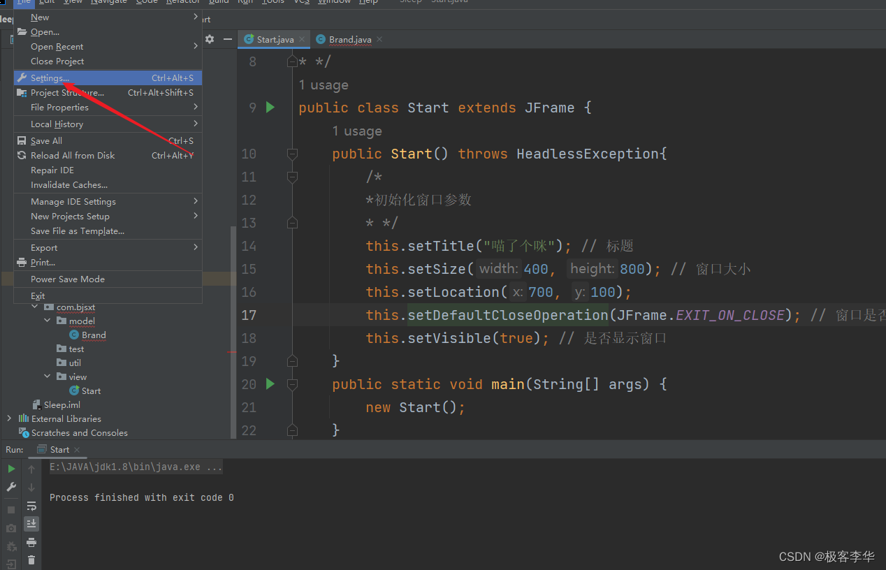Switch to the Brand.java editor tab
The width and height of the screenshot is (886, 570).
[349, 40]
